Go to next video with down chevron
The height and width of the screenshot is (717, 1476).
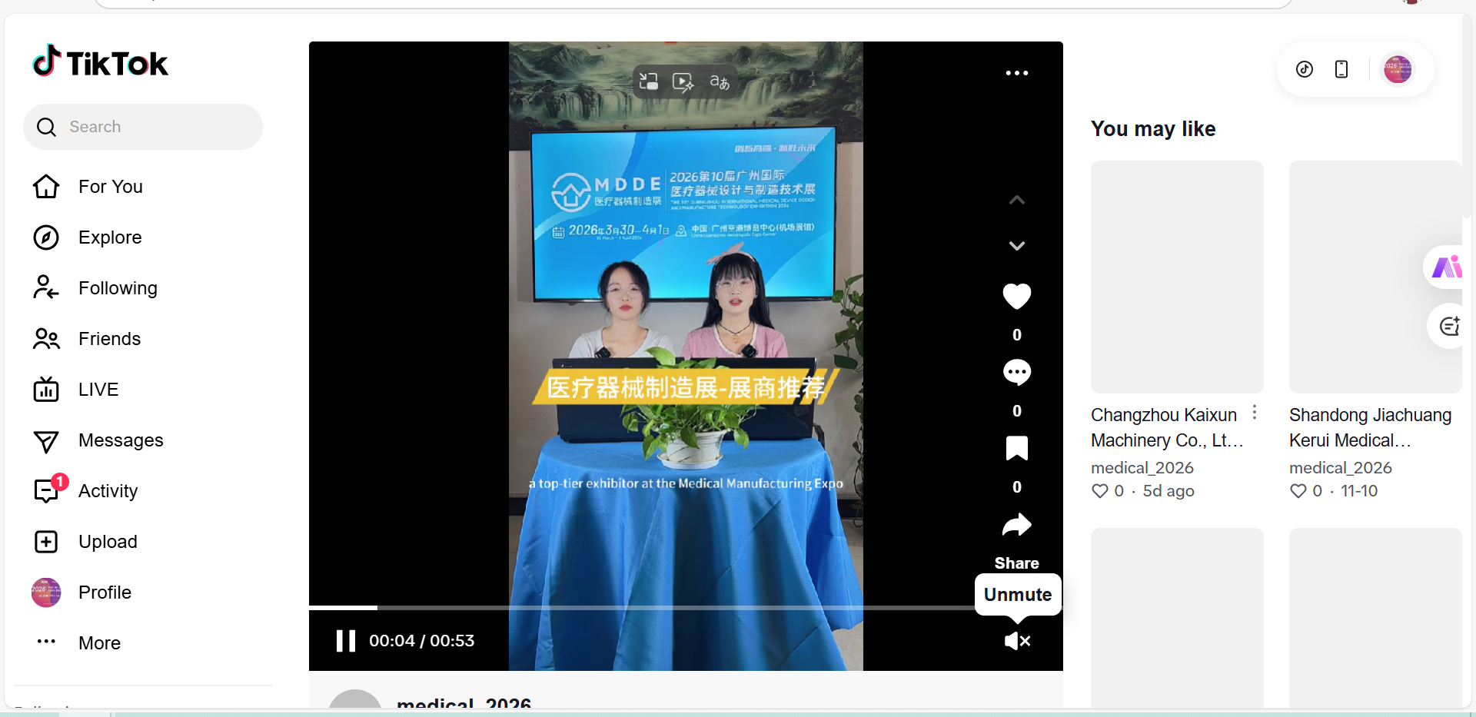1016,246
